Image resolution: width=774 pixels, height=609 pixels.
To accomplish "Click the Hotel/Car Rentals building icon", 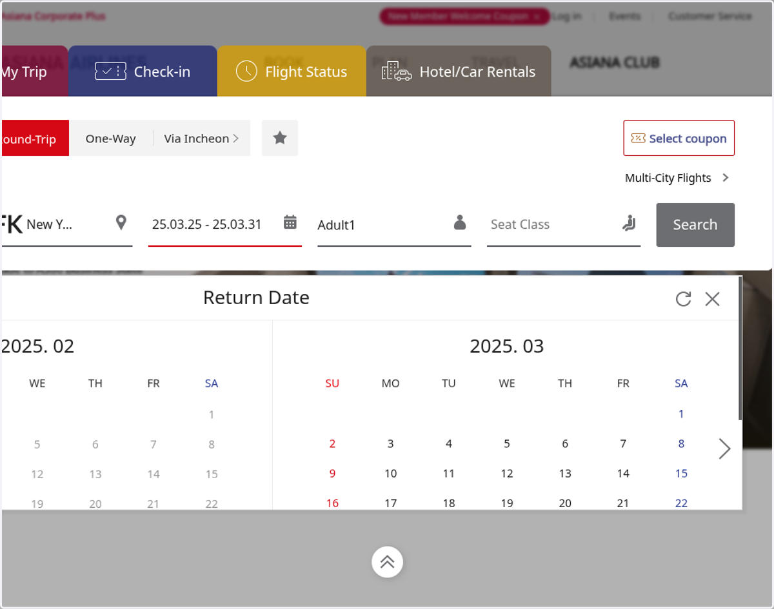I will click(x=397, y=71).
